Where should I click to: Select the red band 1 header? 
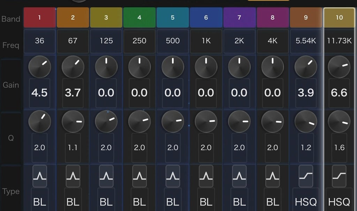(40, 17)
